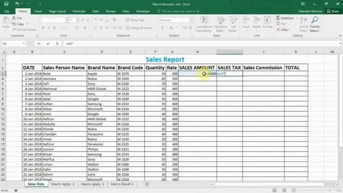
Task: Toggle Underline formatting
Action: pos(54,28)
